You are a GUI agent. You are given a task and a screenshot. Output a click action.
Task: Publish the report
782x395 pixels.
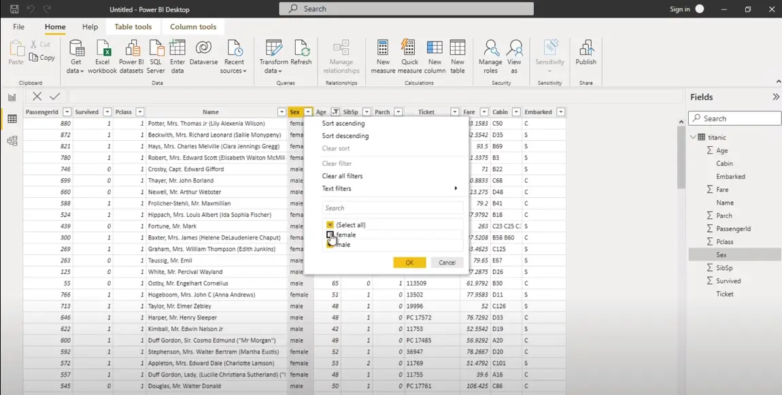tap(585, 53)
